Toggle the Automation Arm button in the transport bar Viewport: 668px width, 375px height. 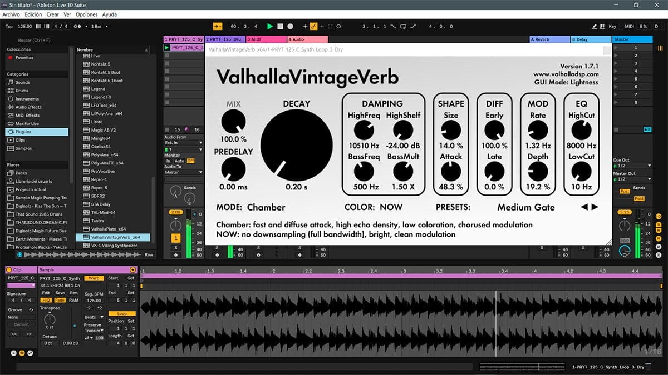[313, 26]
